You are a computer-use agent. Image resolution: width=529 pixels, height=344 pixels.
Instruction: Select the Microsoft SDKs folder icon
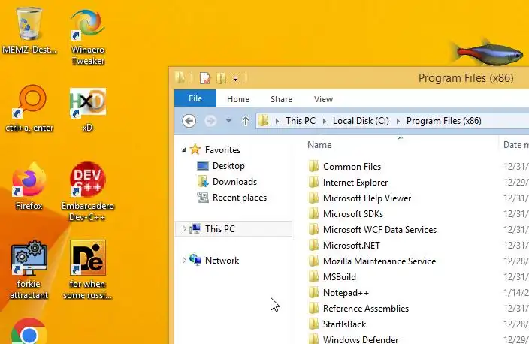tap(313, 214)
